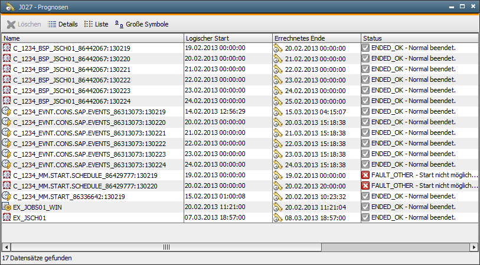Screen dimensions: 480x265
Task: Click forecast icon beside 20.02.2013 20:00:00
Action: pos(278,186)
